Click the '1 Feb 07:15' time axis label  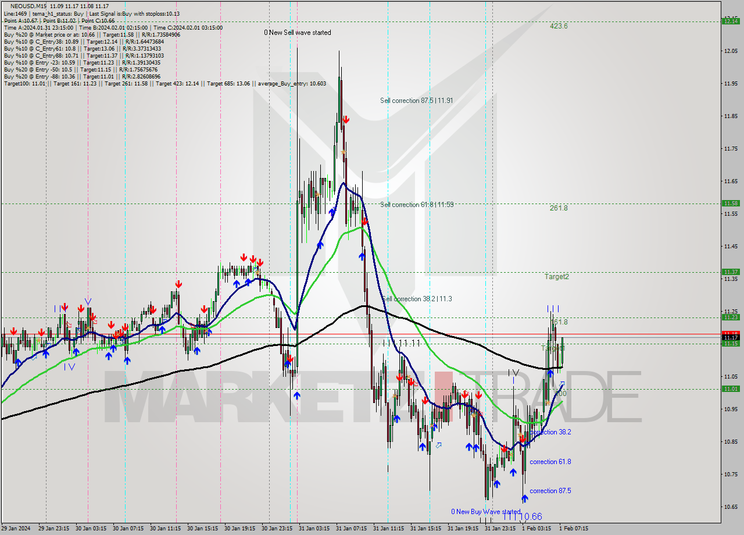pyautogui.click(x=574, y=529)
